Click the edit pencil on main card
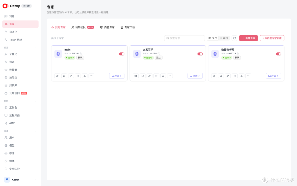Viewport: 297px width, 186px height. (x=71, y=76)
